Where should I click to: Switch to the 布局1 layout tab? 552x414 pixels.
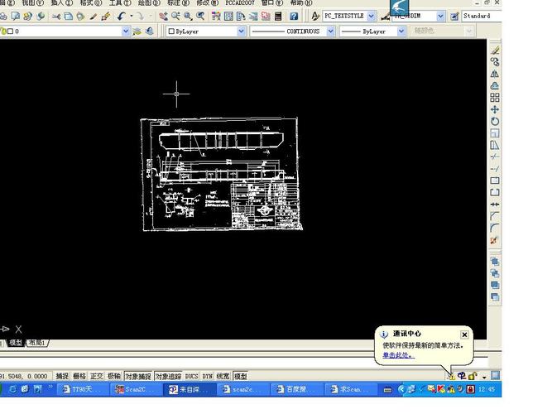(x=37, y=343)
